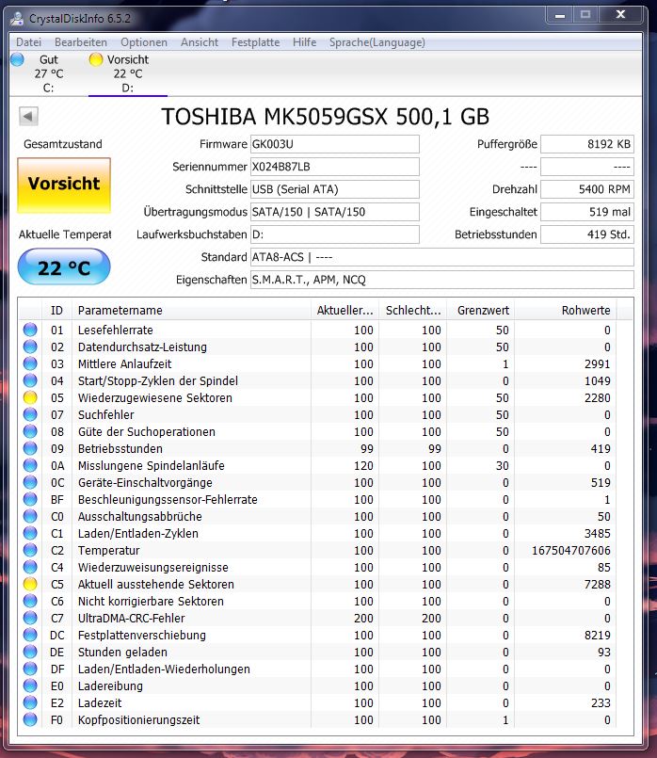657x758 pixels.
Task: Click the blue status icon for Temperatur
Action: click(x=30, y=550)
